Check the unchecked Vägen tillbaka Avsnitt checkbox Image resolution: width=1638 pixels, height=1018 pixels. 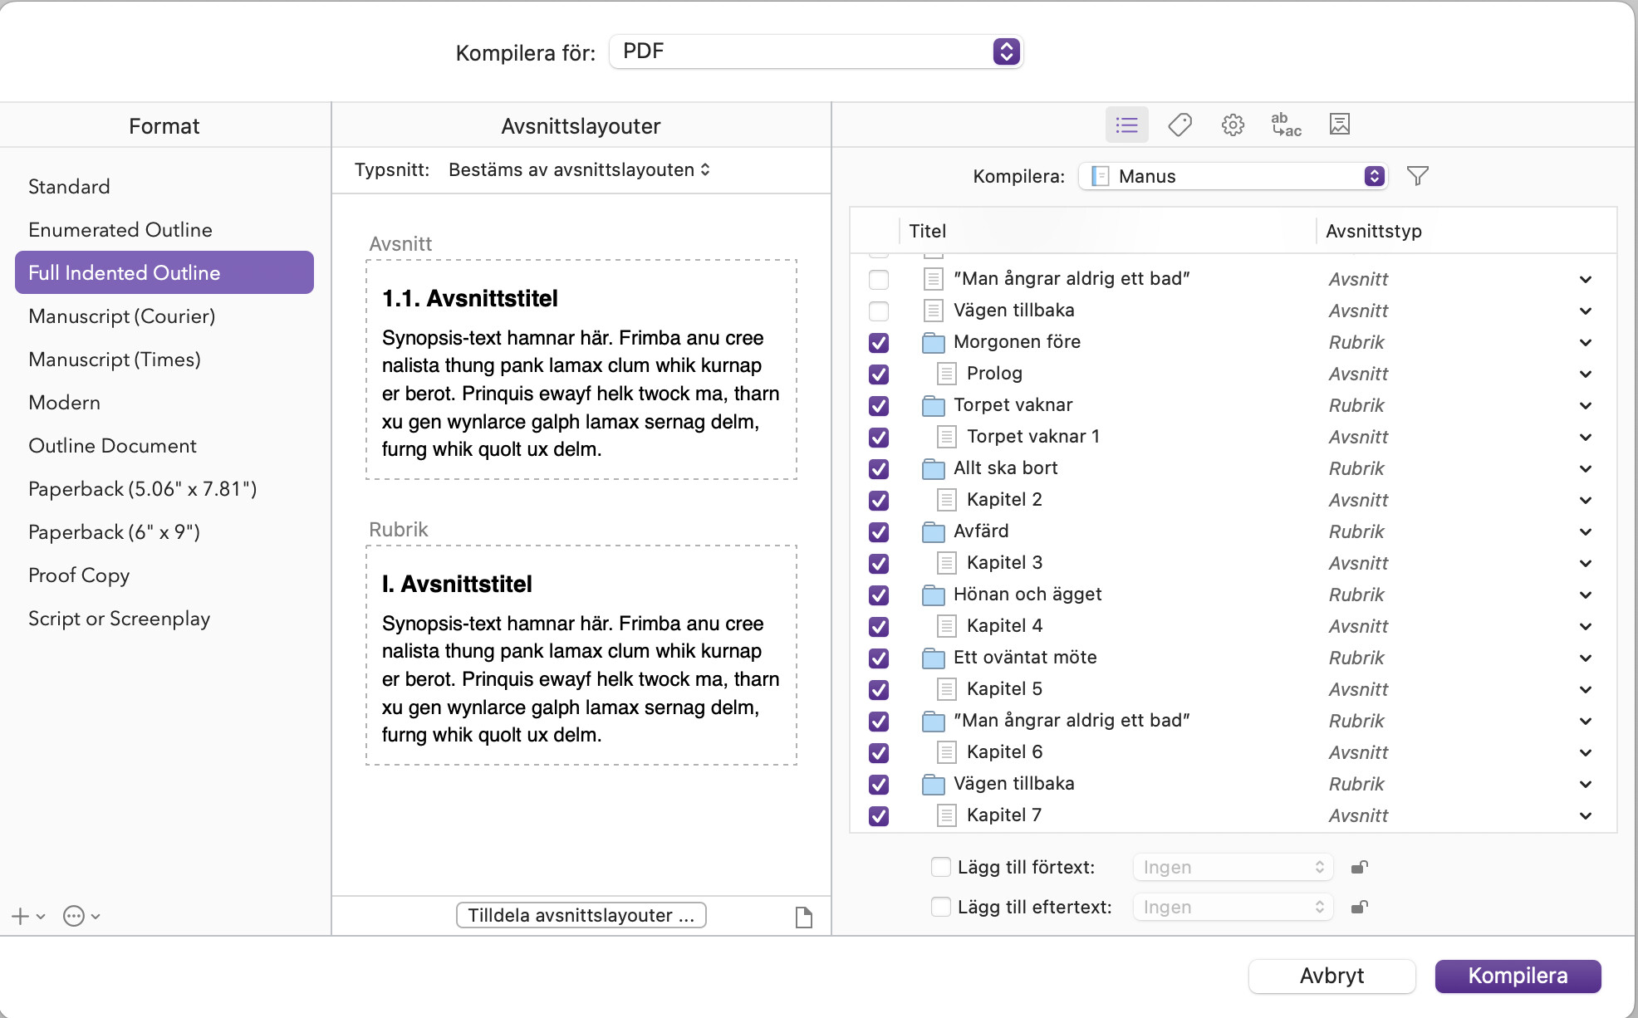point(878,311)
